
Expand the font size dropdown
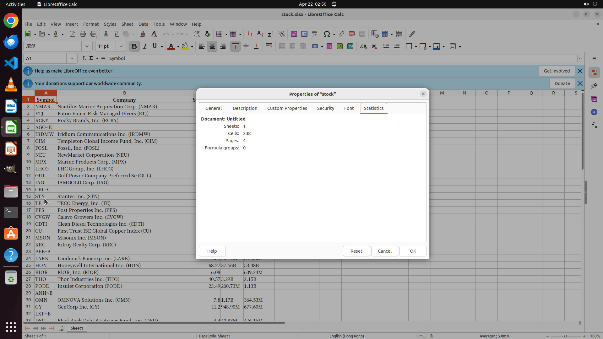(121, 46)
